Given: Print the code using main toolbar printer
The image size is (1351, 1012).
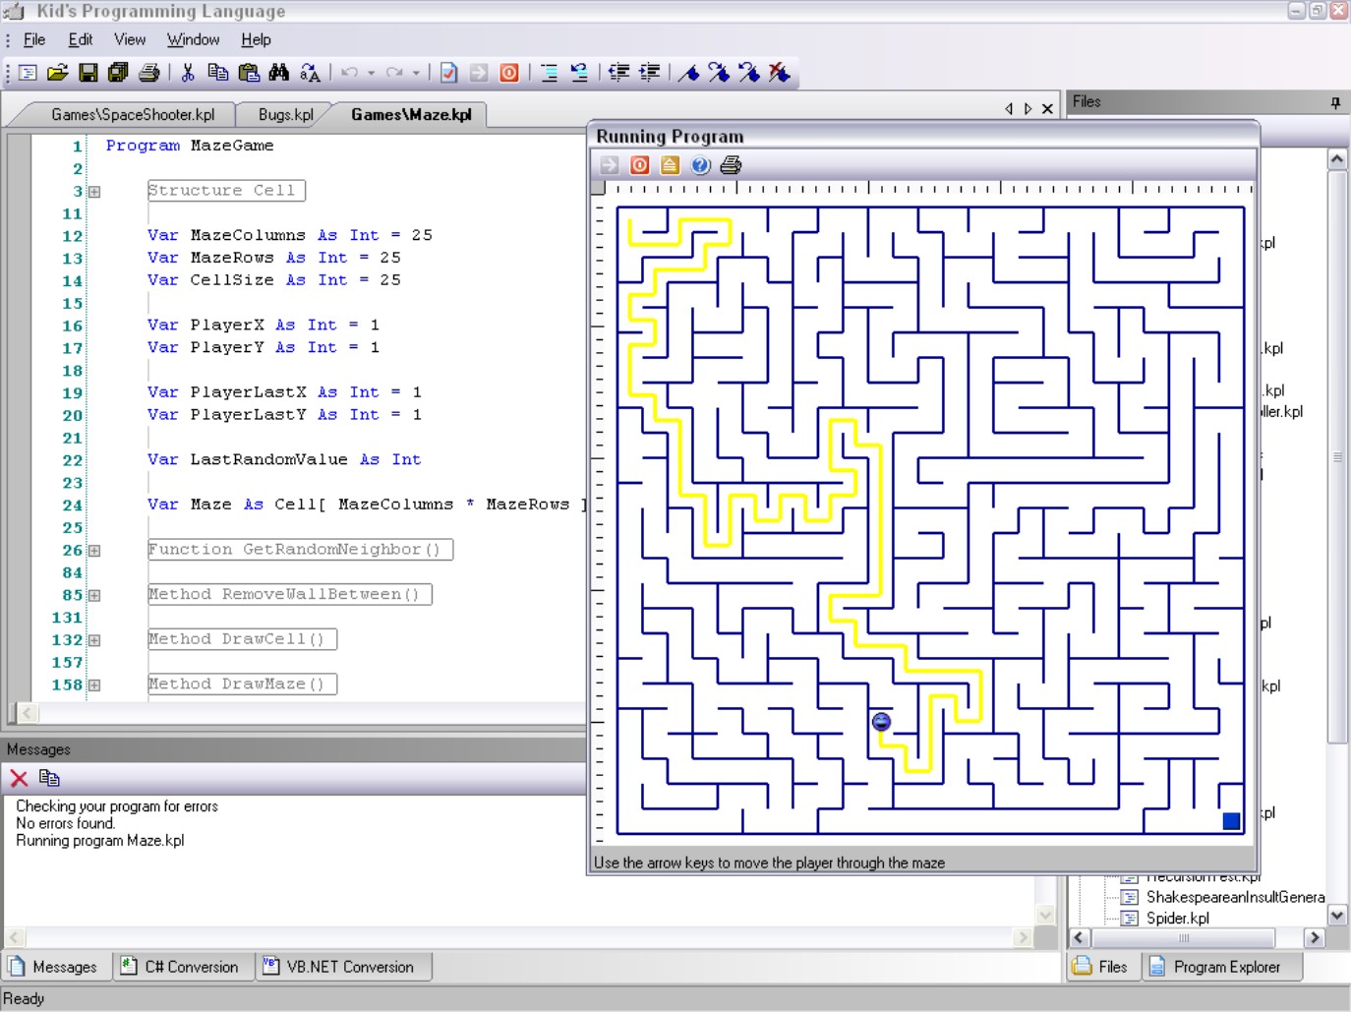Looking at the screenshot, I should click(149, 73).
